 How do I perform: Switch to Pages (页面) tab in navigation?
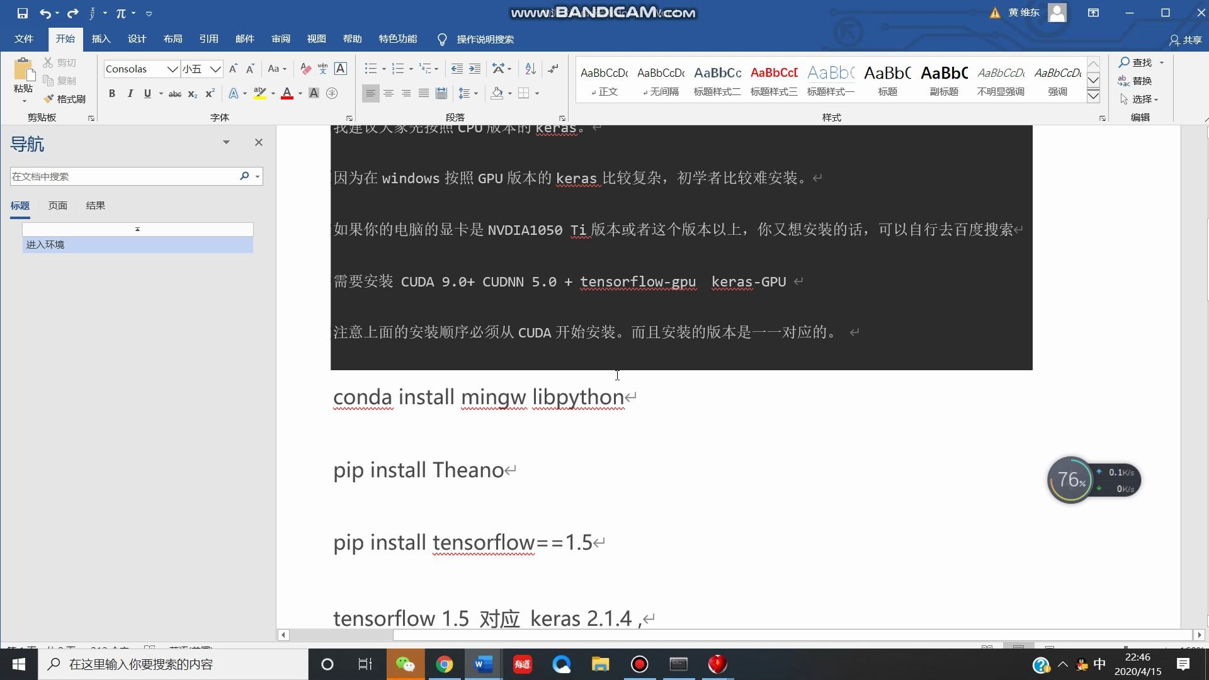(x=58, y=205)
